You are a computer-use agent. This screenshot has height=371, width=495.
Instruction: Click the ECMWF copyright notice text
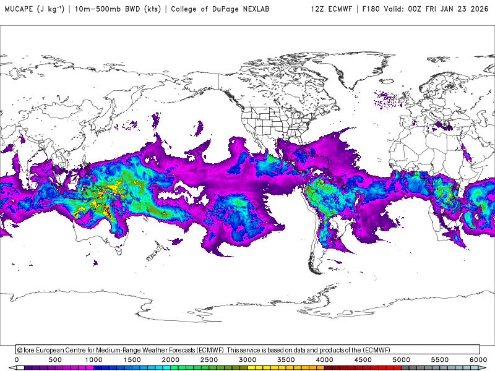(x=204, y=350)
